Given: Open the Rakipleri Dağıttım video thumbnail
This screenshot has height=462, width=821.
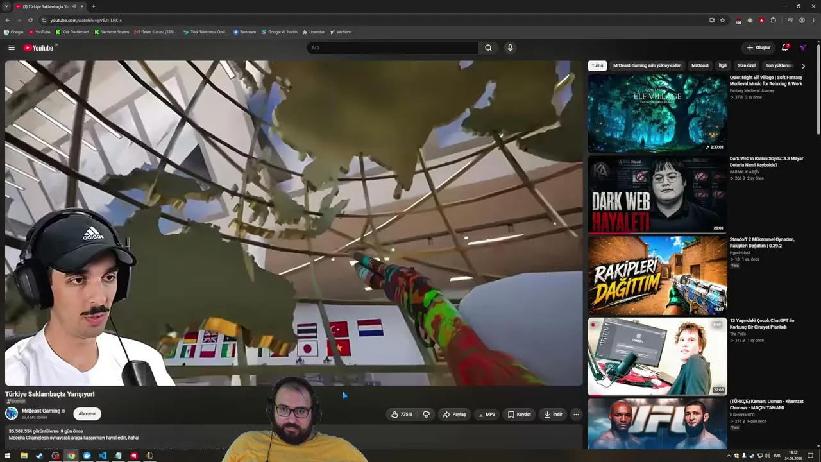Looking at the screenshot, I should pos(657,275).
